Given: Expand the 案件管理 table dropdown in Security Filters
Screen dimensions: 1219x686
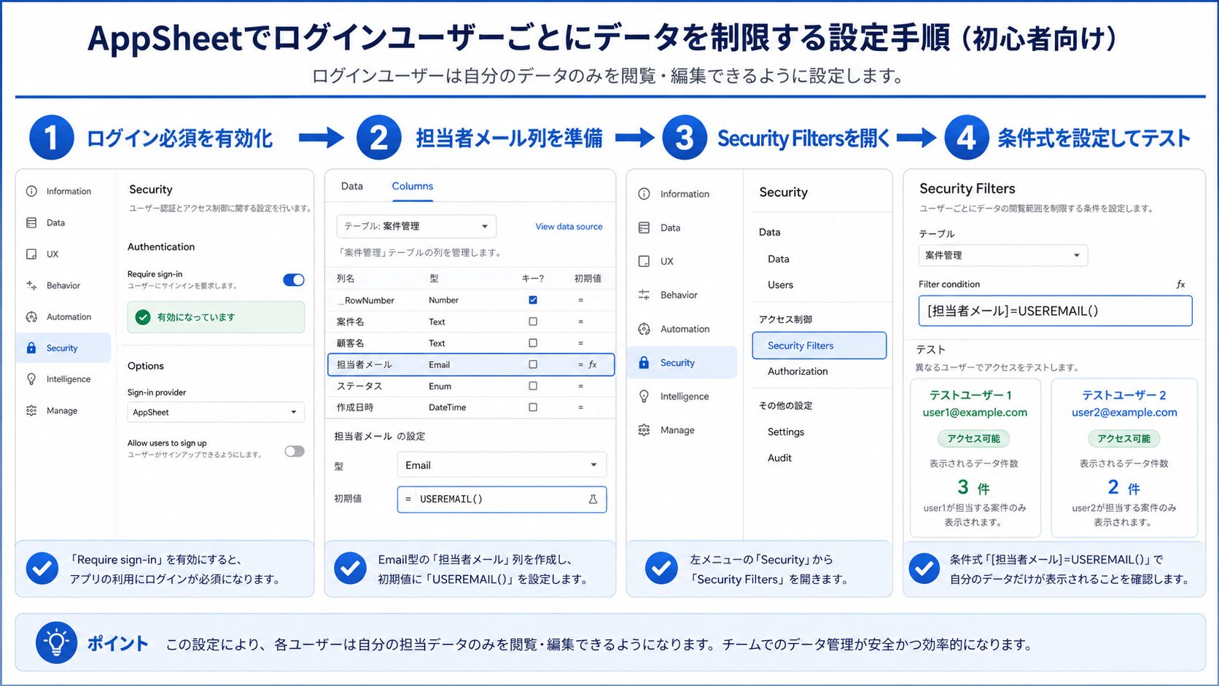Looking at the screenshot, I should coord(1003,255).
